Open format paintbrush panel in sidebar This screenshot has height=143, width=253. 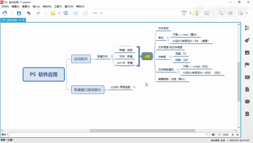point(247,40)
